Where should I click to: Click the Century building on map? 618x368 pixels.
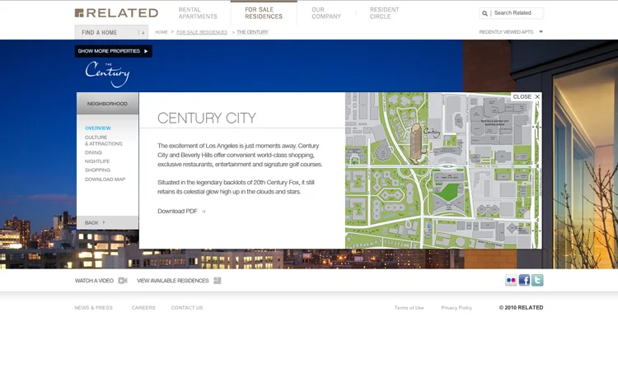pyautogui.click(x=417, y=143)
